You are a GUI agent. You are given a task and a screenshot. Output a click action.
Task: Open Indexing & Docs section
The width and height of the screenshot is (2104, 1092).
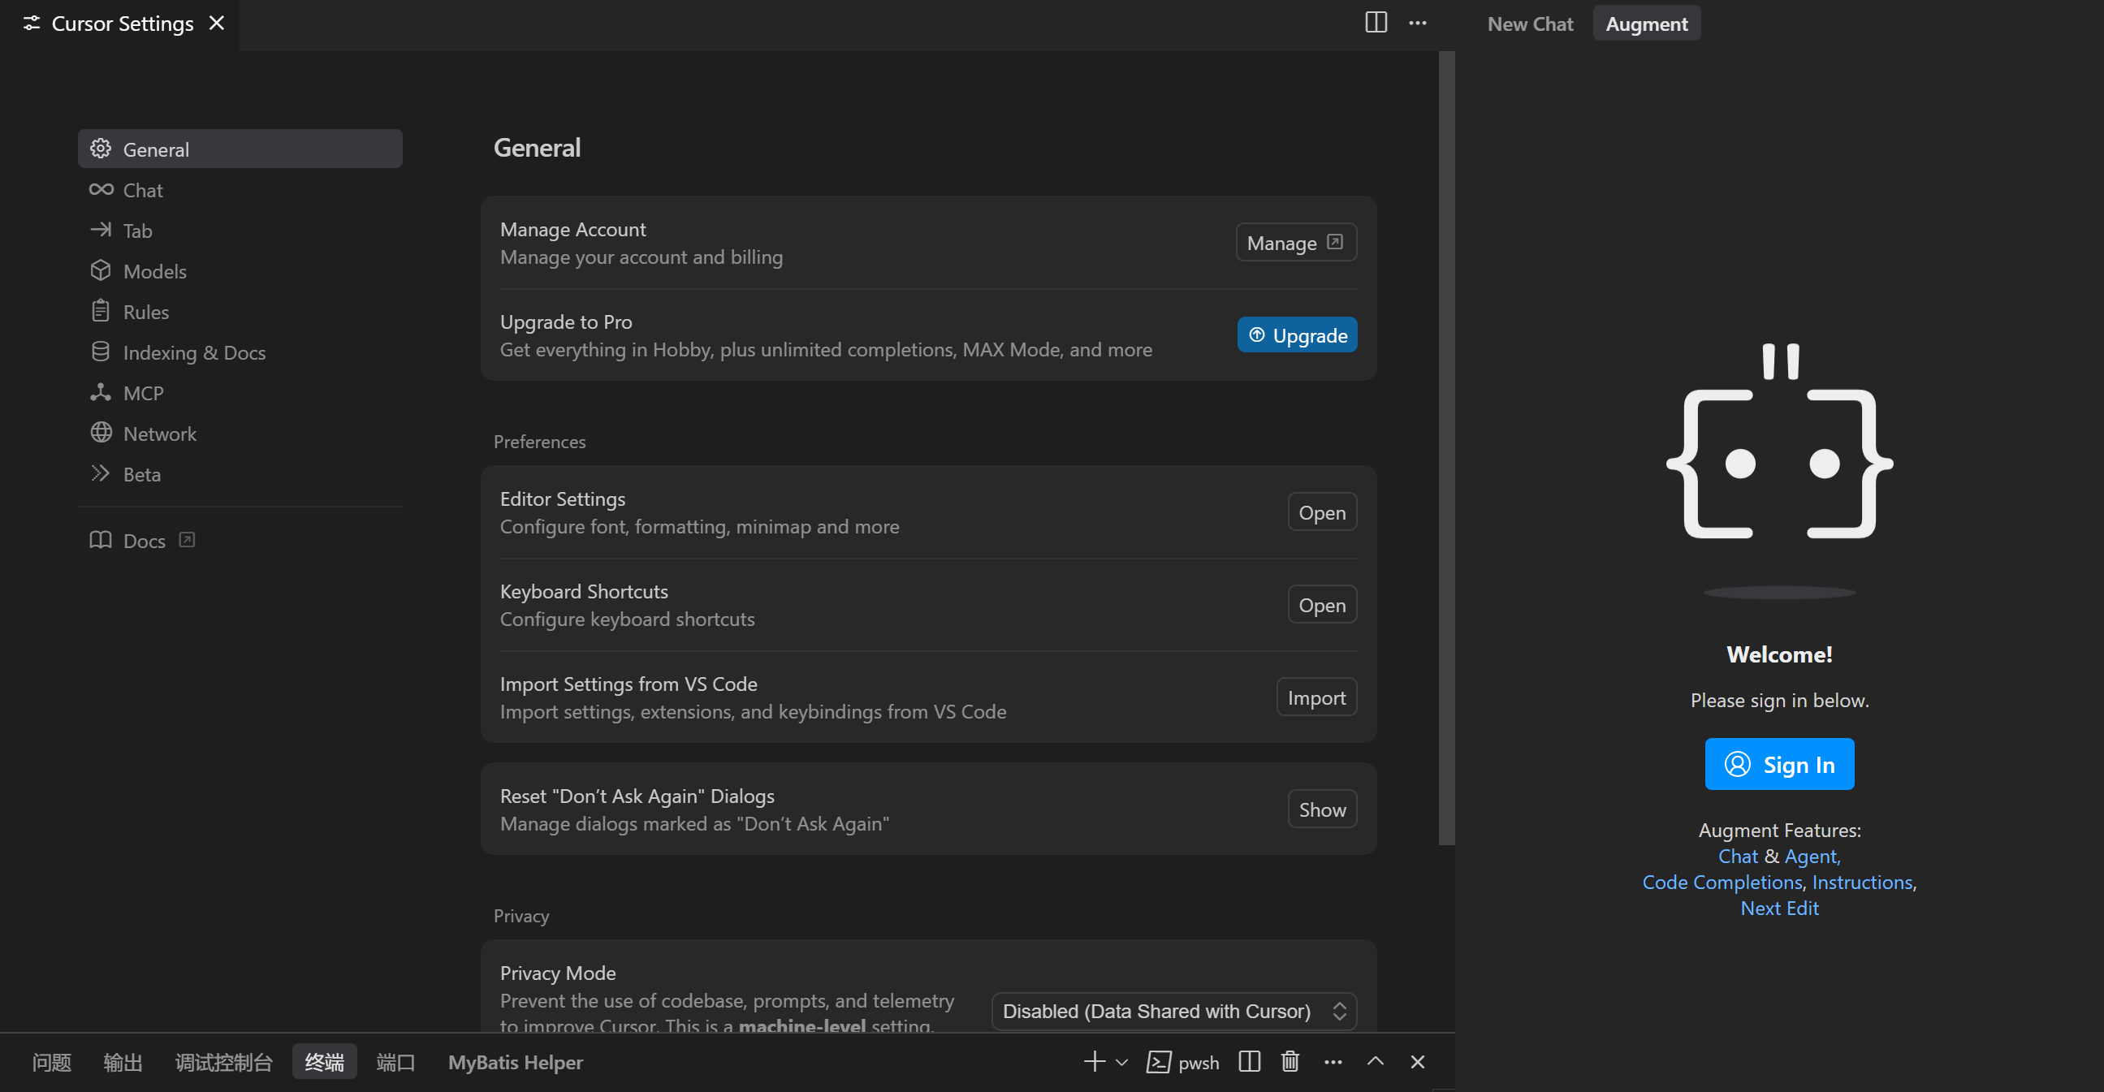pos(240,352)
